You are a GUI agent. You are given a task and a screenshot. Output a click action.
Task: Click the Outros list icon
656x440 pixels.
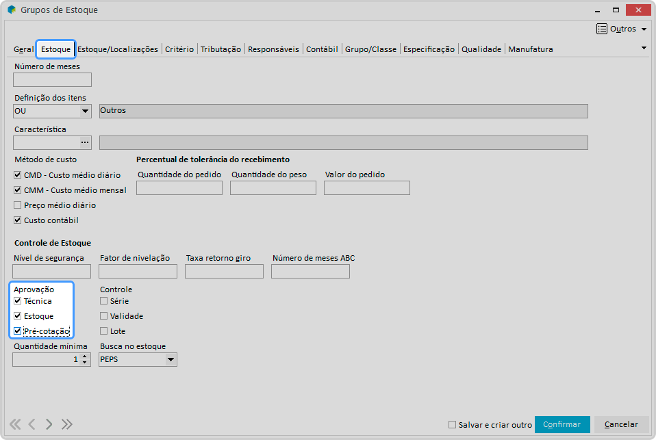point(602,29)
